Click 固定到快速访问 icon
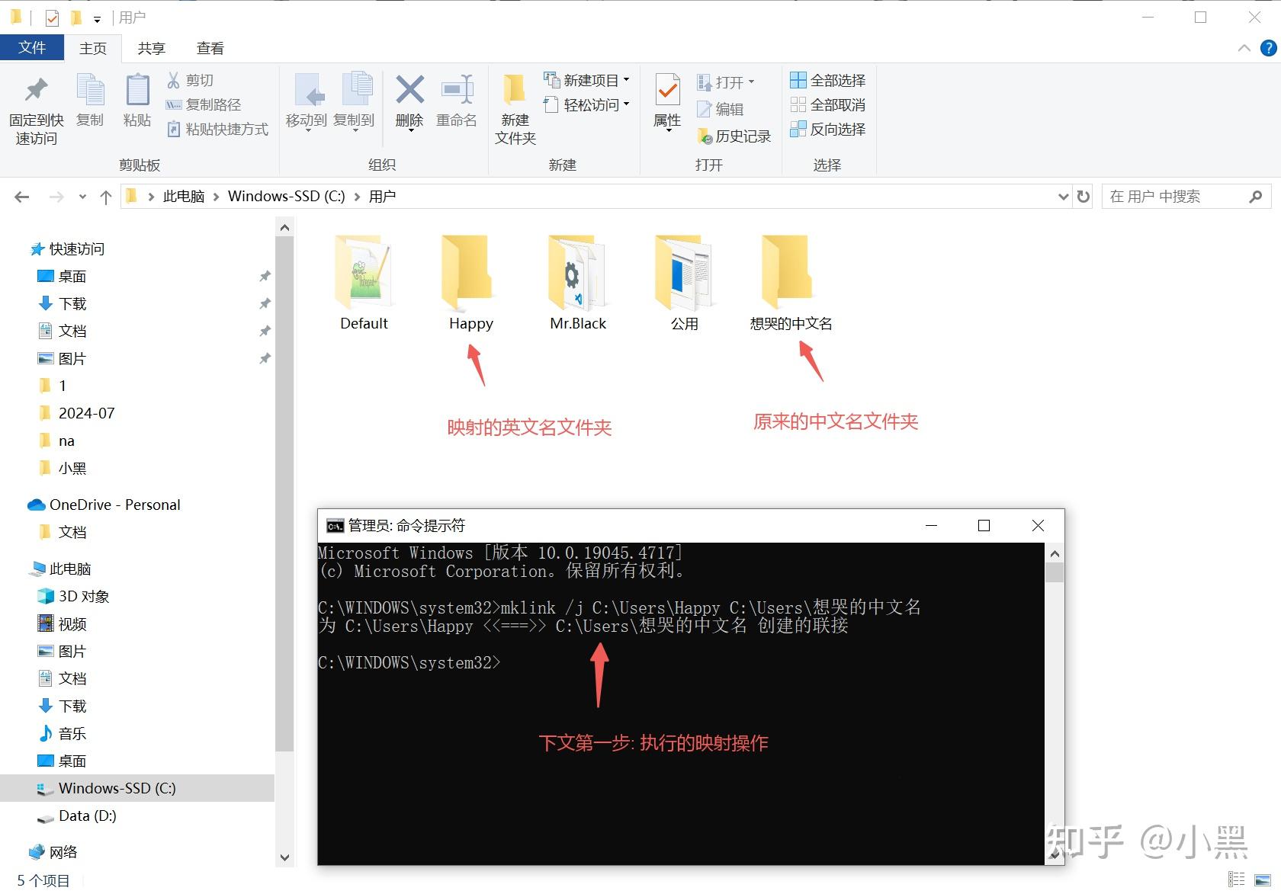 (x=35, y=103)
